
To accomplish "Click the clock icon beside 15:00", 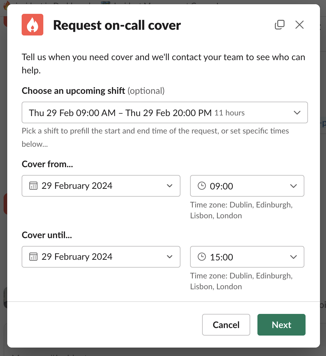I will pyautogui.click(x=201, y=257).
